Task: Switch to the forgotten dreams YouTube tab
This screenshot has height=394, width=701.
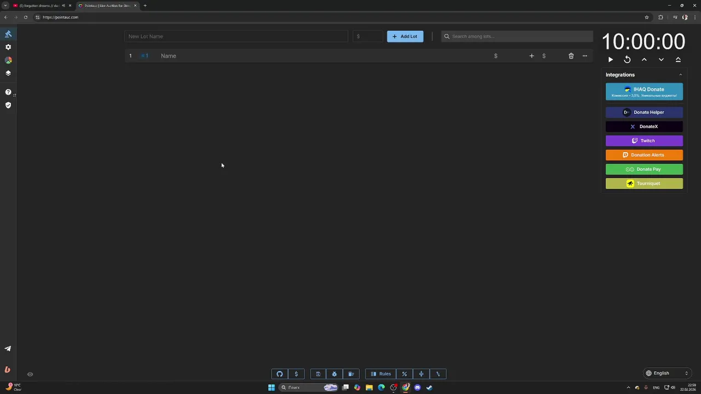Action: point(40,5)
